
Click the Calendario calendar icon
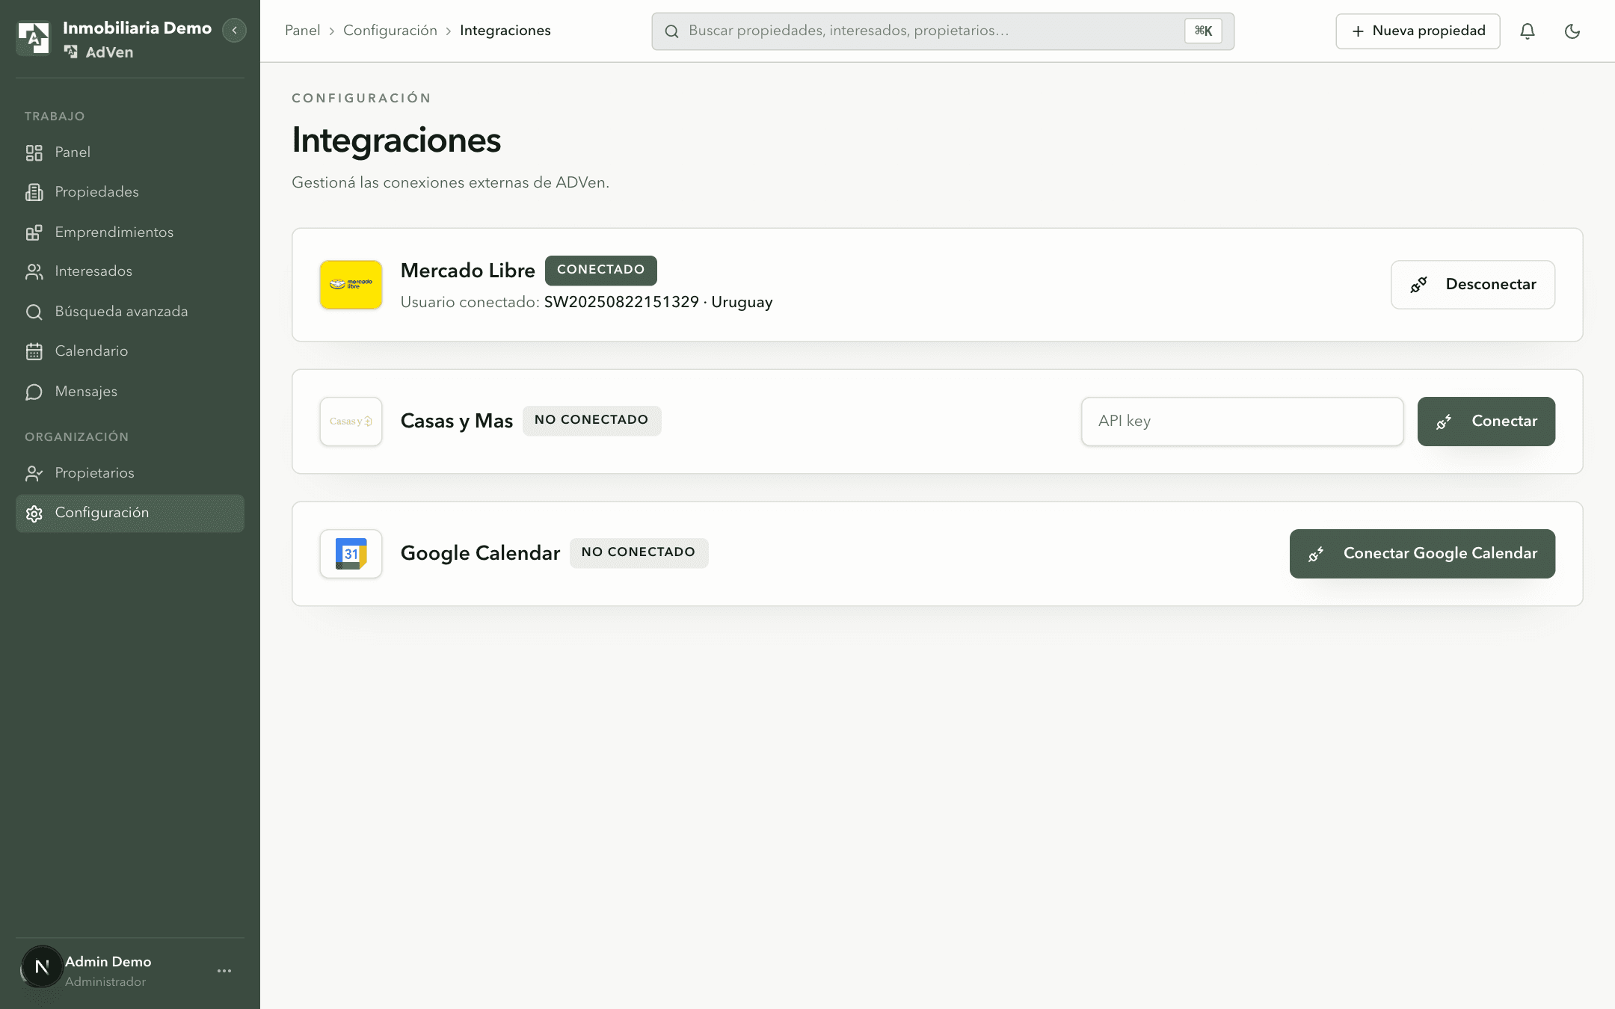(x=34, y=351)
